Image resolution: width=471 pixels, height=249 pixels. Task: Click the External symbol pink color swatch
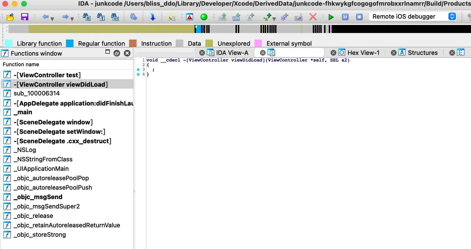(258, 44)
